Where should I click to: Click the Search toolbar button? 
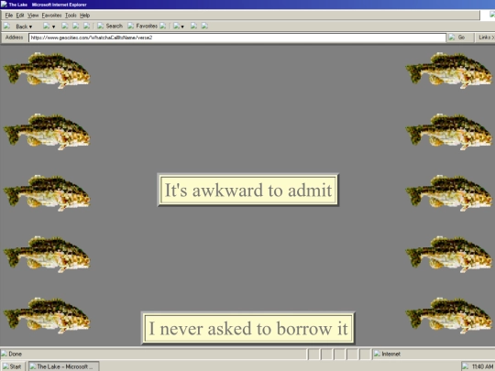click(110, 27)
